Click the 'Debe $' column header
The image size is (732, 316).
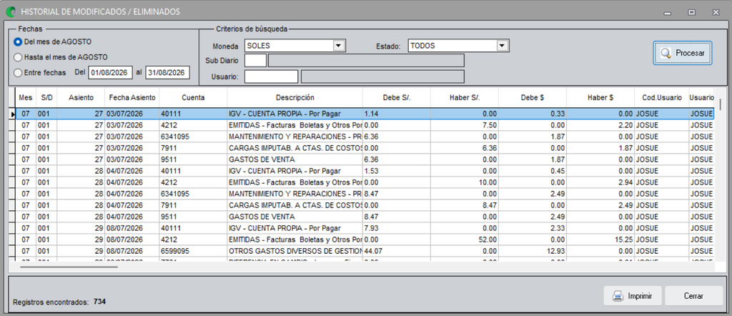[533, 97]
